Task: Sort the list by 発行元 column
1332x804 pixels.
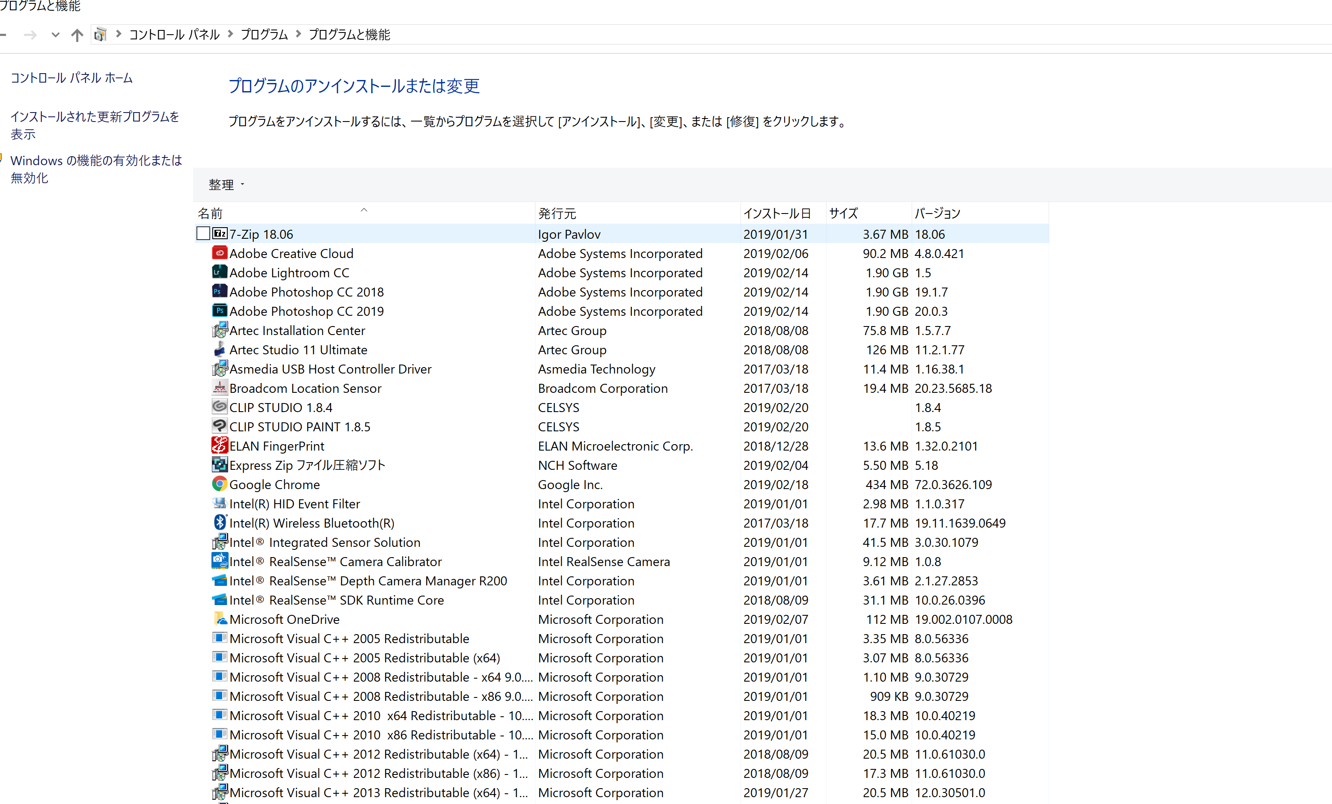Action: (638, 214)
